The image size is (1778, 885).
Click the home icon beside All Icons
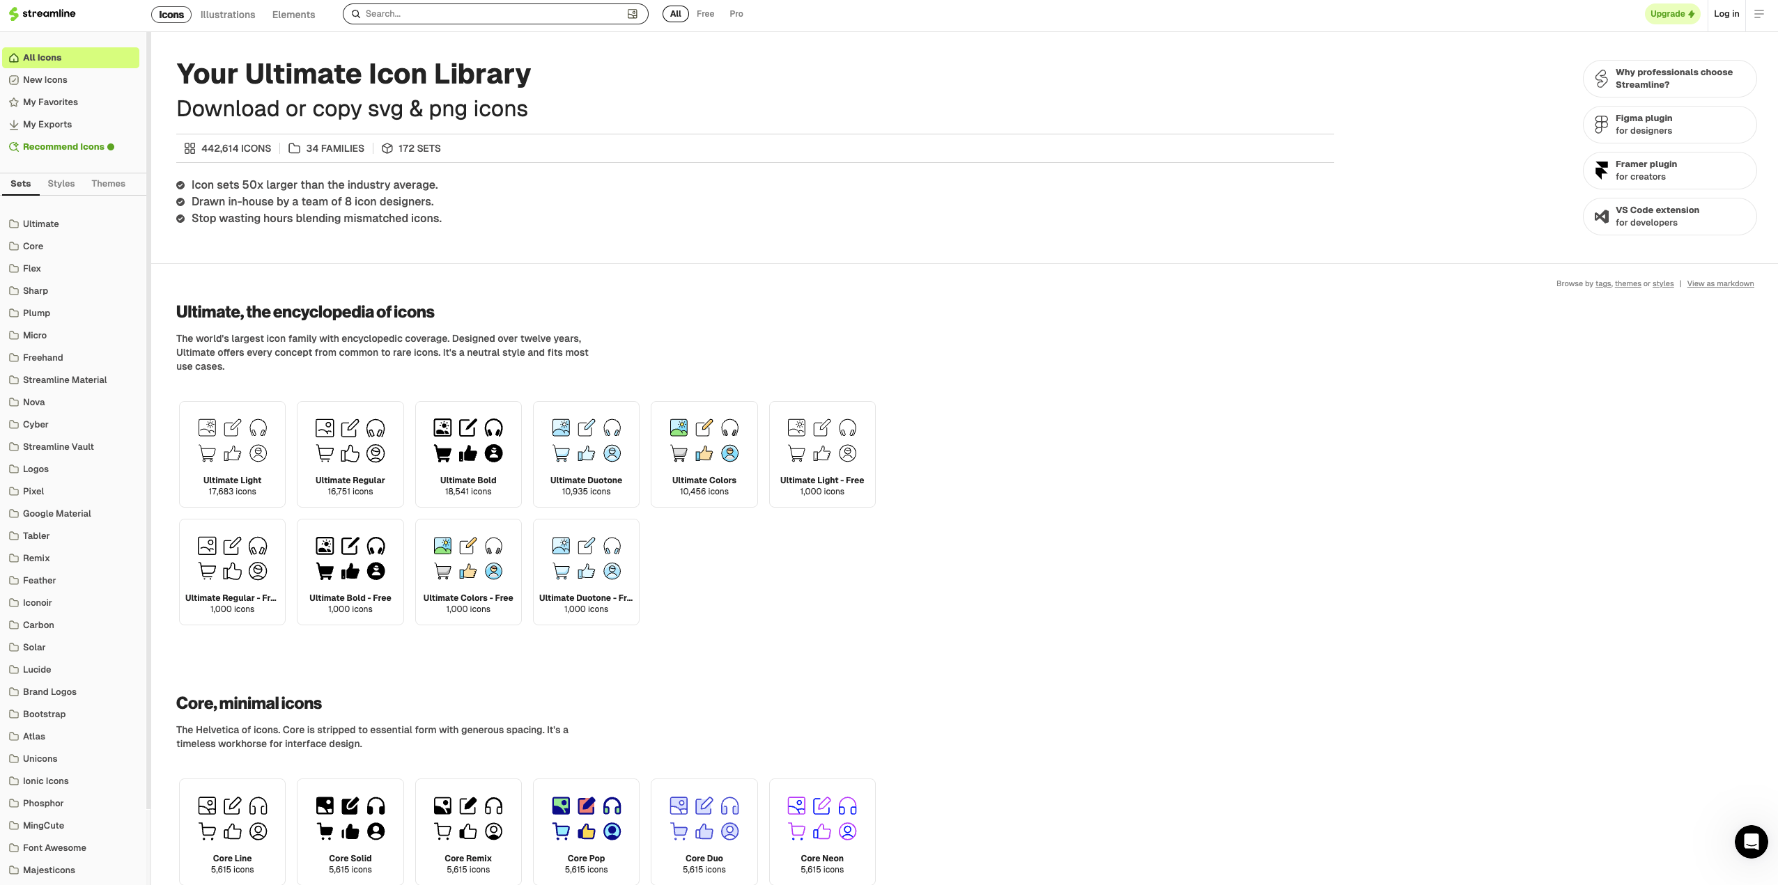pyautogui.click(x=14, y=58)
